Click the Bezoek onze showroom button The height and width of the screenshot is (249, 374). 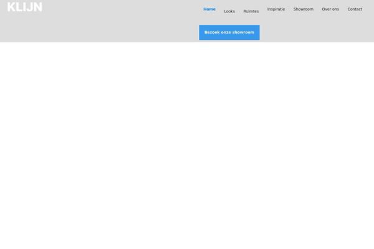(x=229, y=32)
